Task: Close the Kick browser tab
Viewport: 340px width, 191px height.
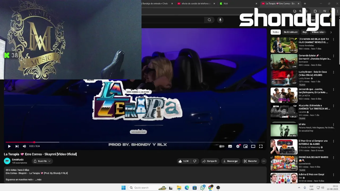Action: click(256, 4)
